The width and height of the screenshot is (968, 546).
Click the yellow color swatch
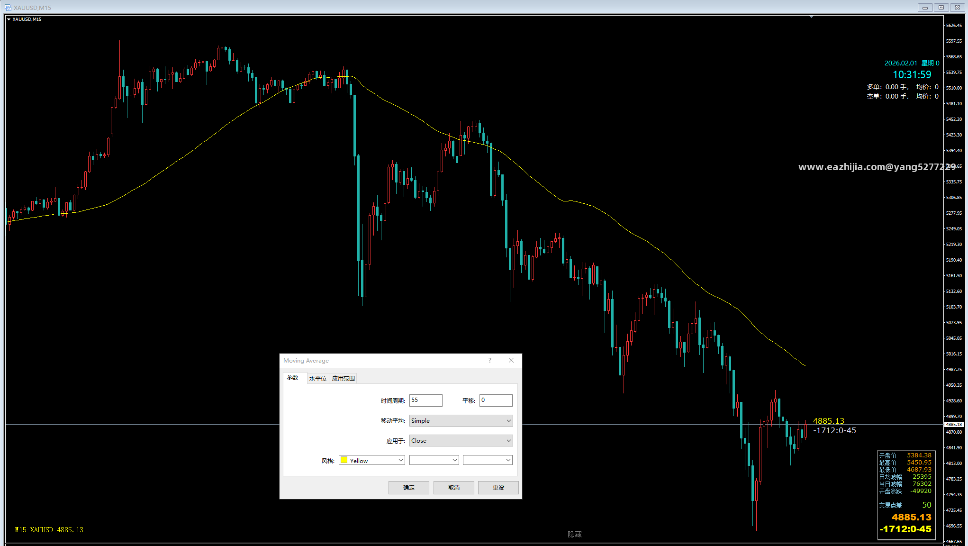coord(344,460)
